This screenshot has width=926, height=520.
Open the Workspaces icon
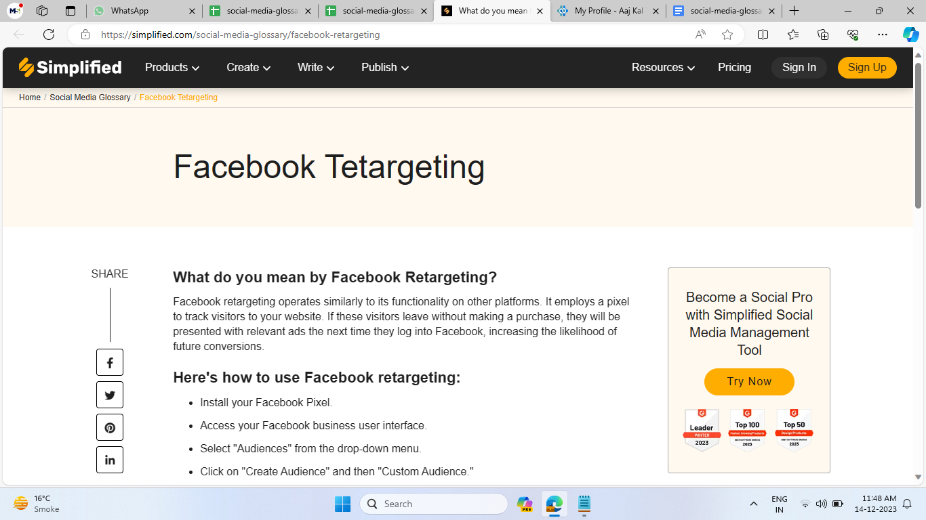[42, 11]
